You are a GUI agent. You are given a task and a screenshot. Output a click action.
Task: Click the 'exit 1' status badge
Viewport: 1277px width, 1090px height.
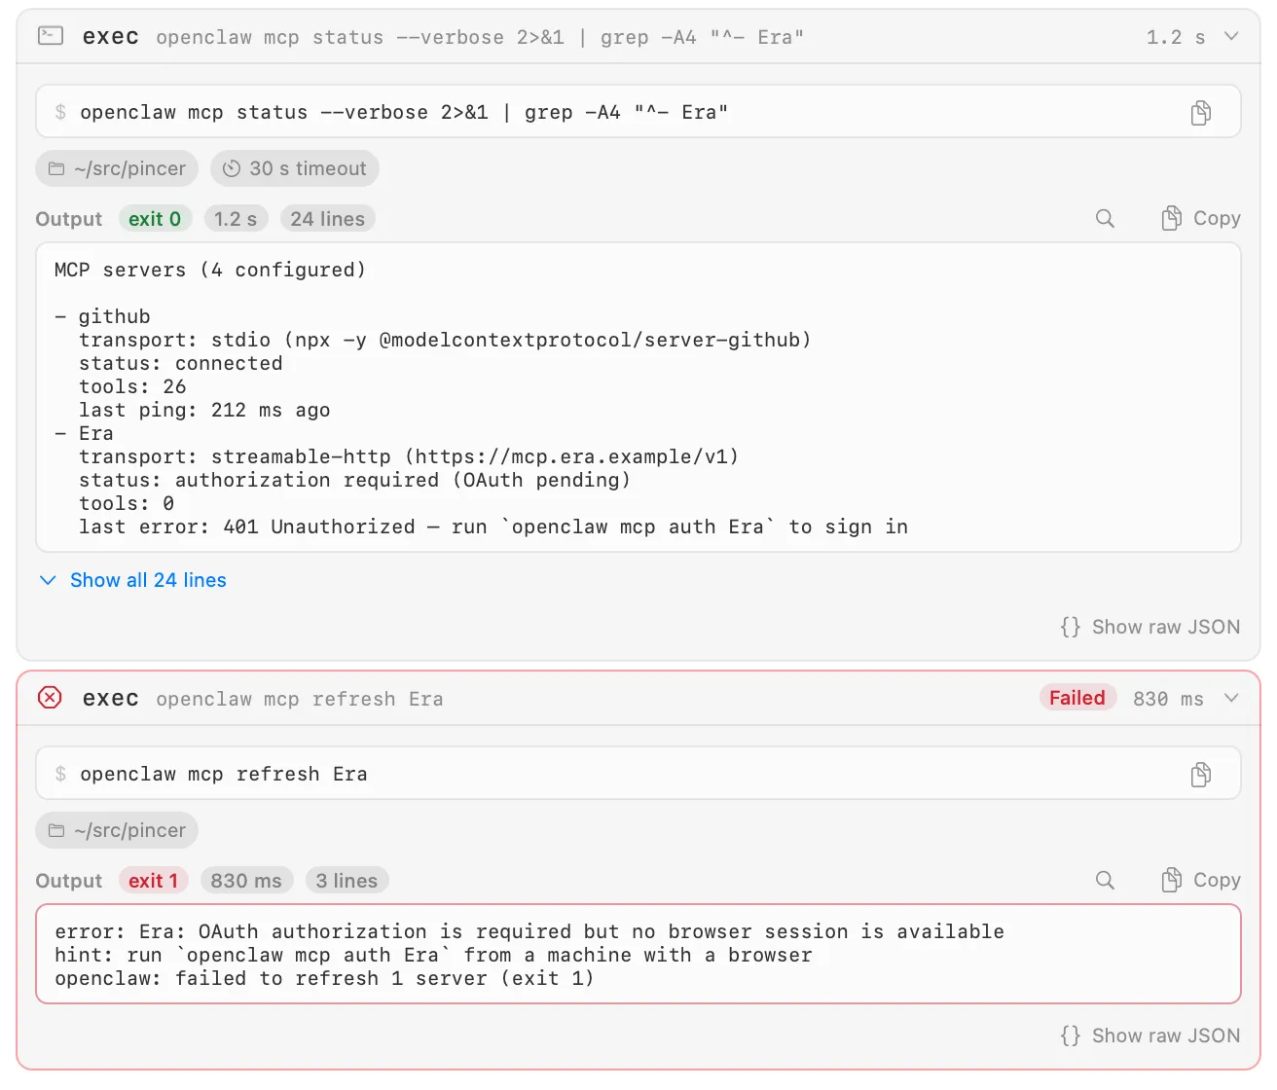point(154,881)
